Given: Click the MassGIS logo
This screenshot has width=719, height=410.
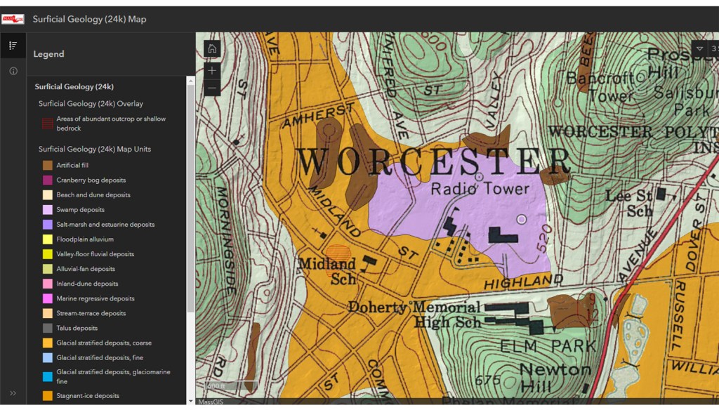Looking at the screenshot, I should pyautogui.click(x=13, y=19).
